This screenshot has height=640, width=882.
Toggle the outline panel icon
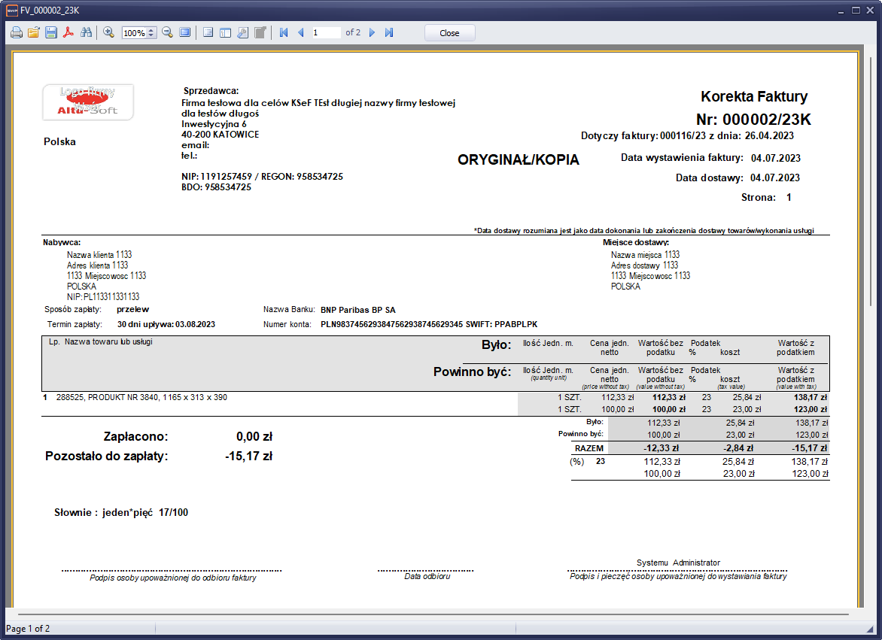[208, 33]
